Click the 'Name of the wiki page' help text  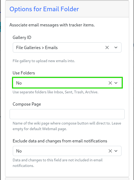coord(67,126)
